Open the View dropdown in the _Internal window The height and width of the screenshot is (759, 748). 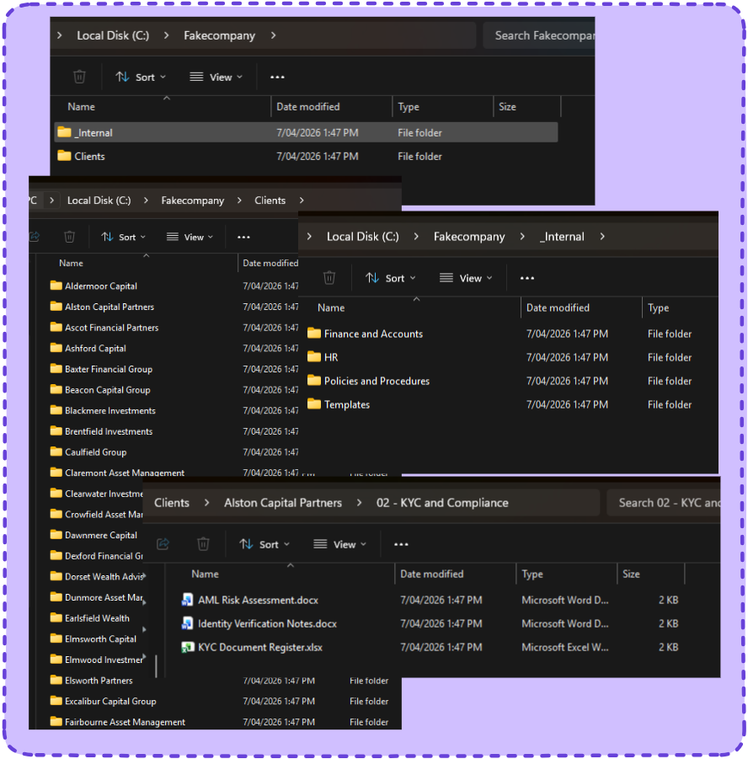467,278
